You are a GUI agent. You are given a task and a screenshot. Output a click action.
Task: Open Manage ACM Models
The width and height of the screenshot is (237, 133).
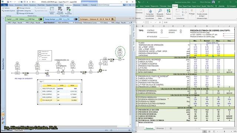(x=25, y=13)
